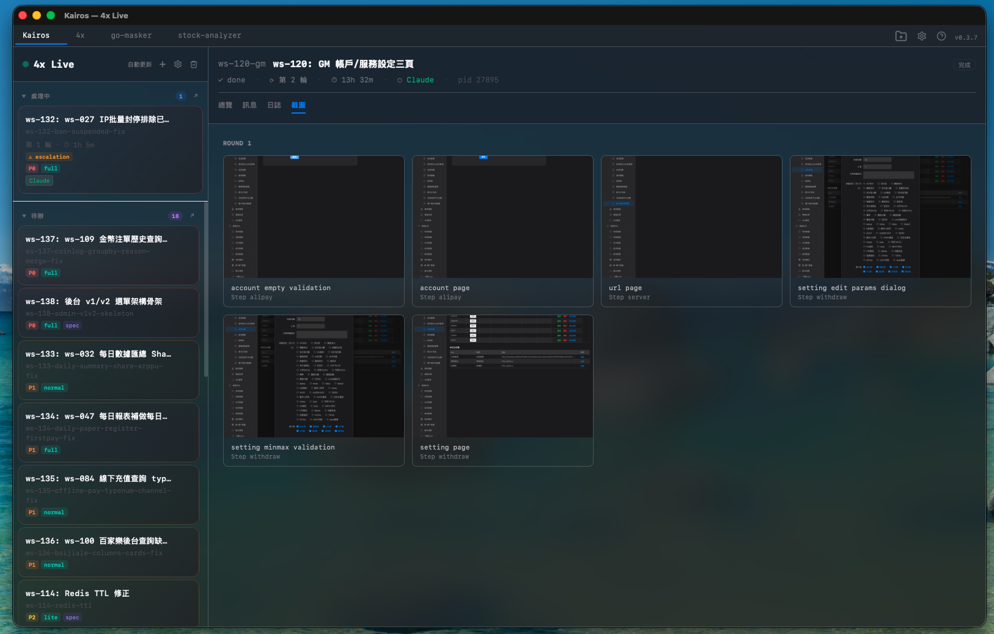The width and height of the screenshot is (994, 634).
Task: Click the ws-120-gm identifier text
Action: [242, 64]
